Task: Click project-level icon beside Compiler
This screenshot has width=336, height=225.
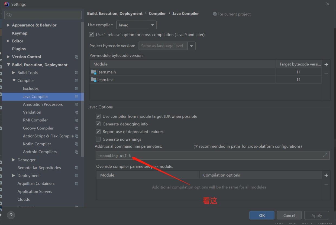Action: pyautogui.click(x=76, y=81)
